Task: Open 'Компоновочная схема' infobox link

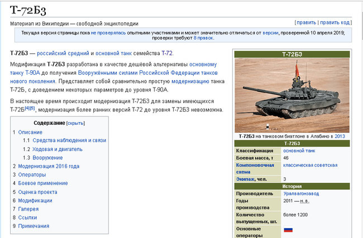Action: 255,168
